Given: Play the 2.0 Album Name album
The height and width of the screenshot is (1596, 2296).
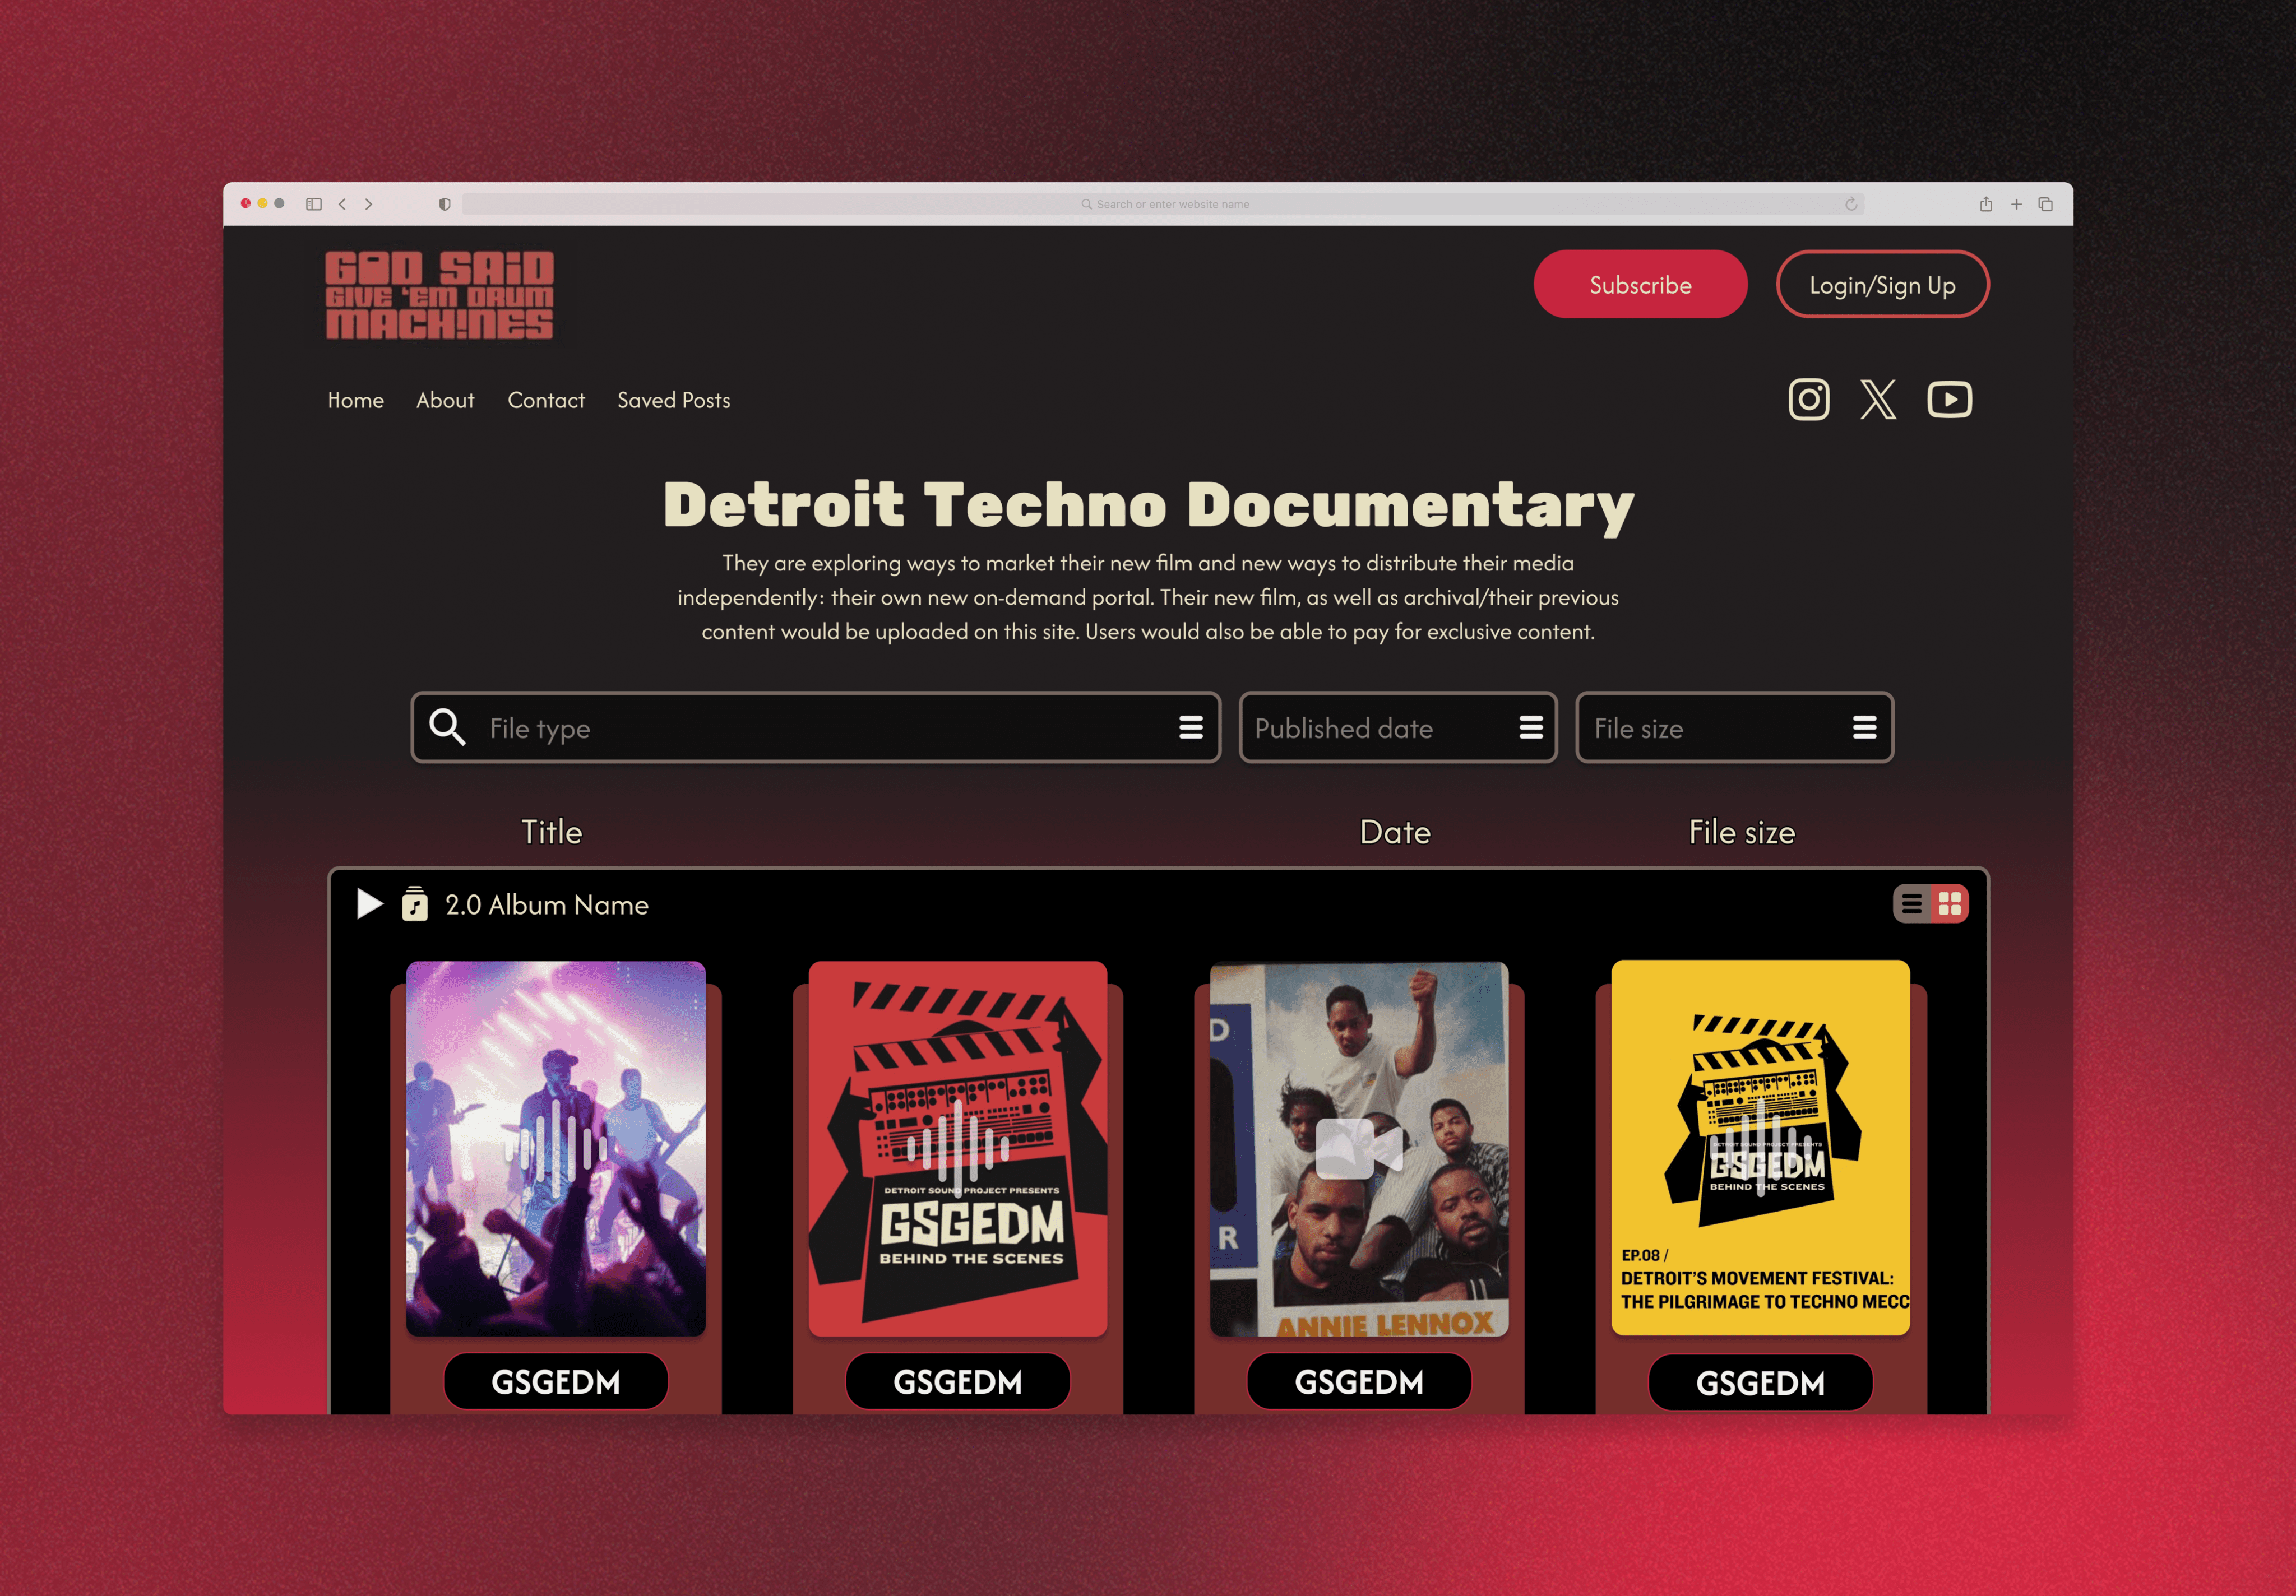Looking at the screenshot, I should click(x=369, y=904).
